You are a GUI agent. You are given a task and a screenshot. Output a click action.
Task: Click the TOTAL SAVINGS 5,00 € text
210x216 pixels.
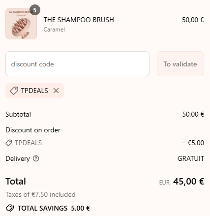54,208
